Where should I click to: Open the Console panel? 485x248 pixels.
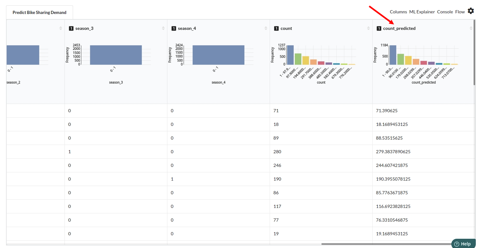tap(445, 12)
